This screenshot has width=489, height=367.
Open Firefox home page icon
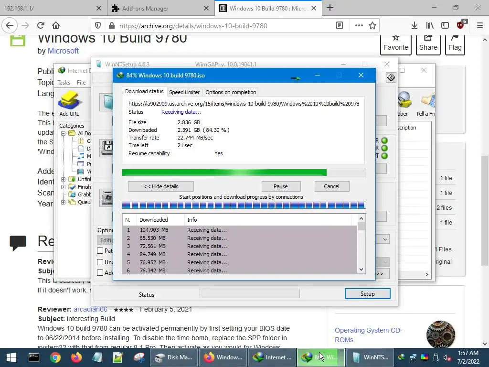pyautogui.click(x=56, y=26)
